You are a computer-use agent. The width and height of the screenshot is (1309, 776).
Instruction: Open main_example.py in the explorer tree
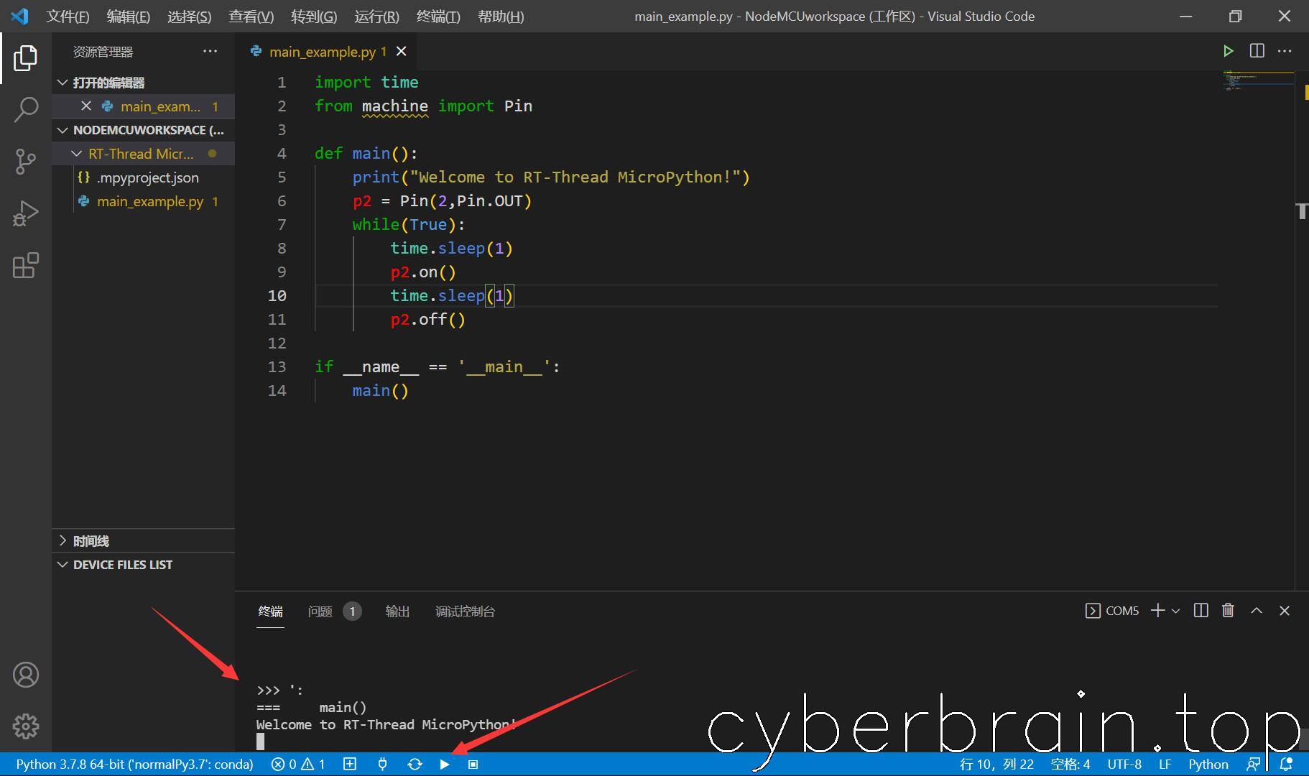(144, 201)
